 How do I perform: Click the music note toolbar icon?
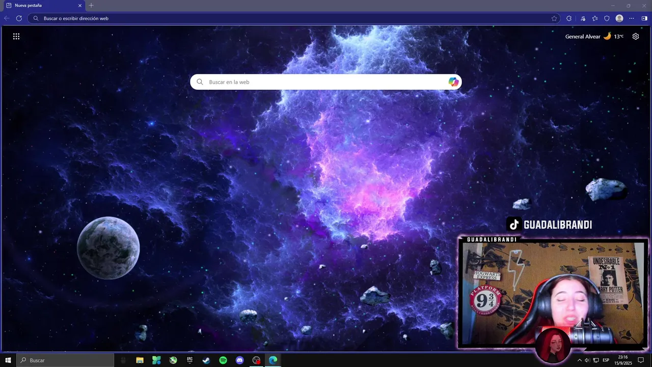coord(583,18)
